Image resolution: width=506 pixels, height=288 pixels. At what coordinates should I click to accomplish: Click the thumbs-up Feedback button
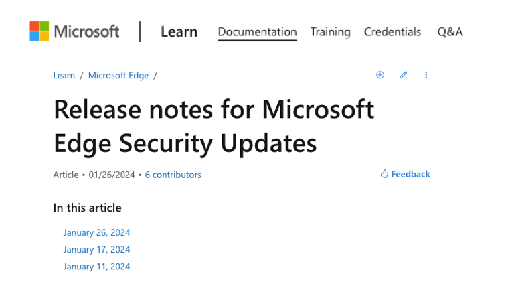pyautogui.click(x=405, y=174)
